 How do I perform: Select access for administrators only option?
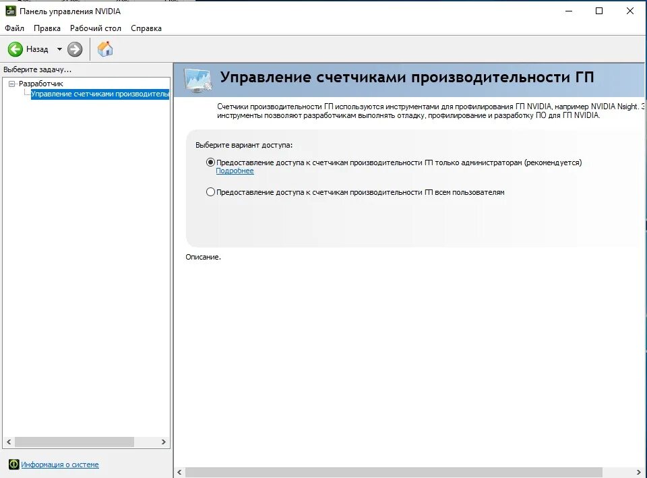click(210, 162)
